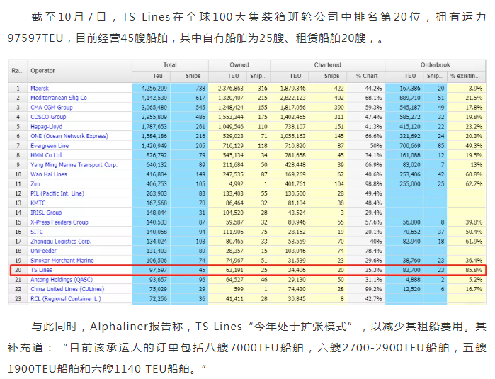Sort by Orderbook TEU column header

coord(404,76)
